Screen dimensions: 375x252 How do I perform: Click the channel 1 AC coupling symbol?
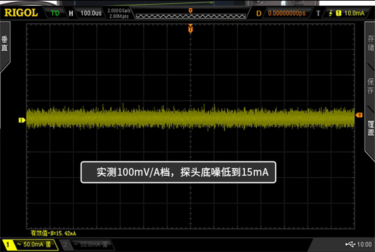pyautogui.click(x=19, y=244)
